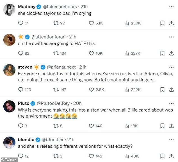The height and width of the screenshot is (162, 178).
Task: Open Pluto's profile picture
Action: coord(9,106)
